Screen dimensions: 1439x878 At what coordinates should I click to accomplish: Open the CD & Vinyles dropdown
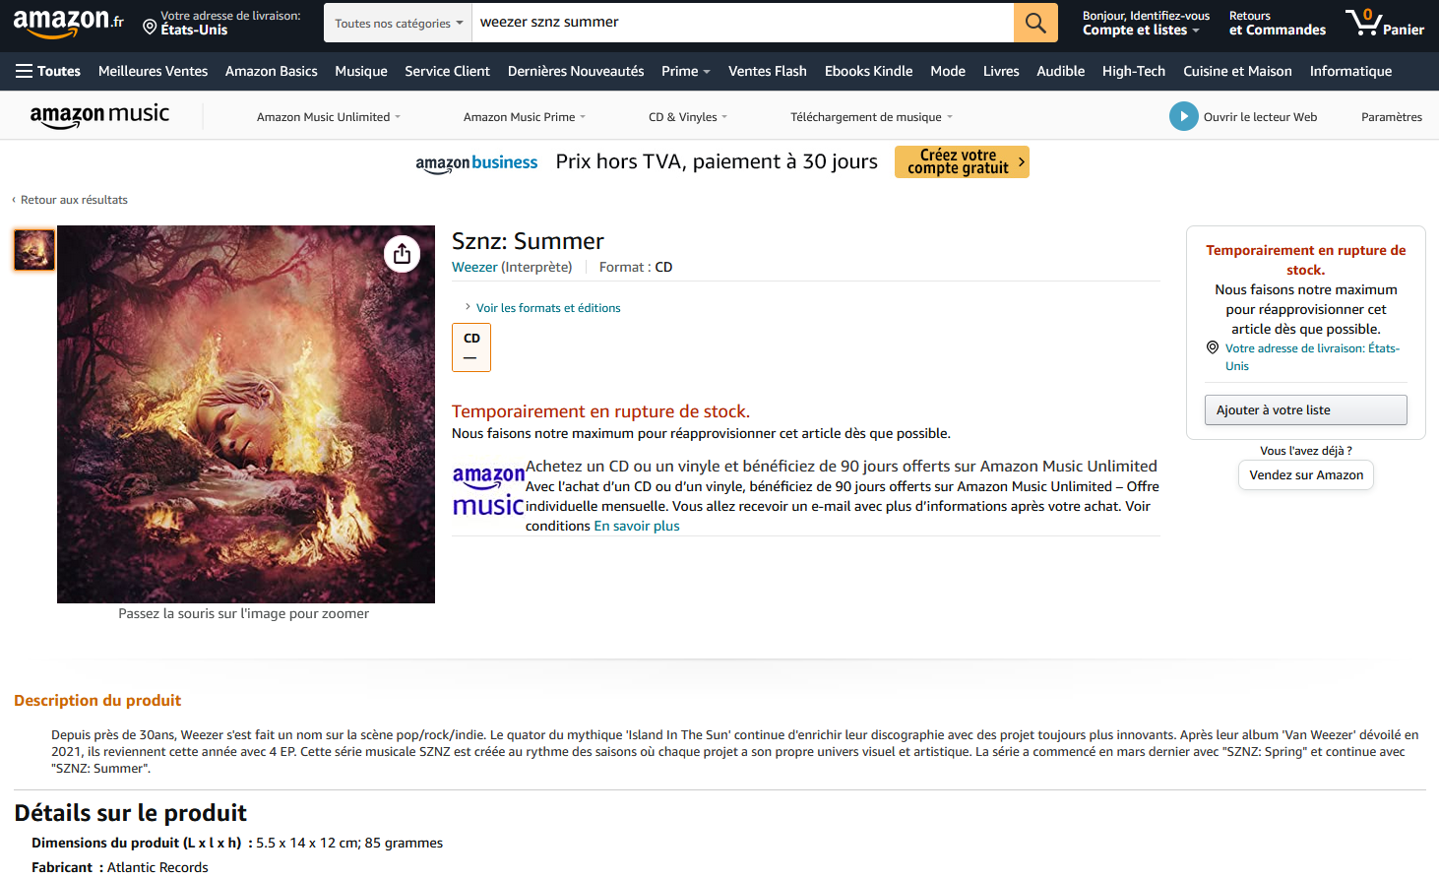(x=688, y=117)
